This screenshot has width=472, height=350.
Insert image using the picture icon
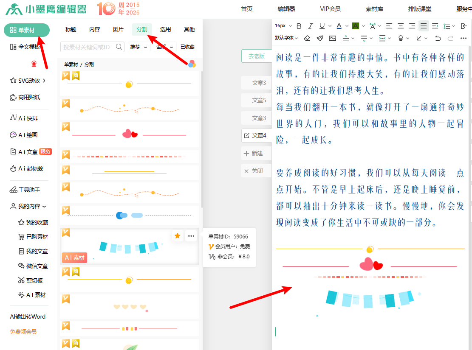coord(333,38)
